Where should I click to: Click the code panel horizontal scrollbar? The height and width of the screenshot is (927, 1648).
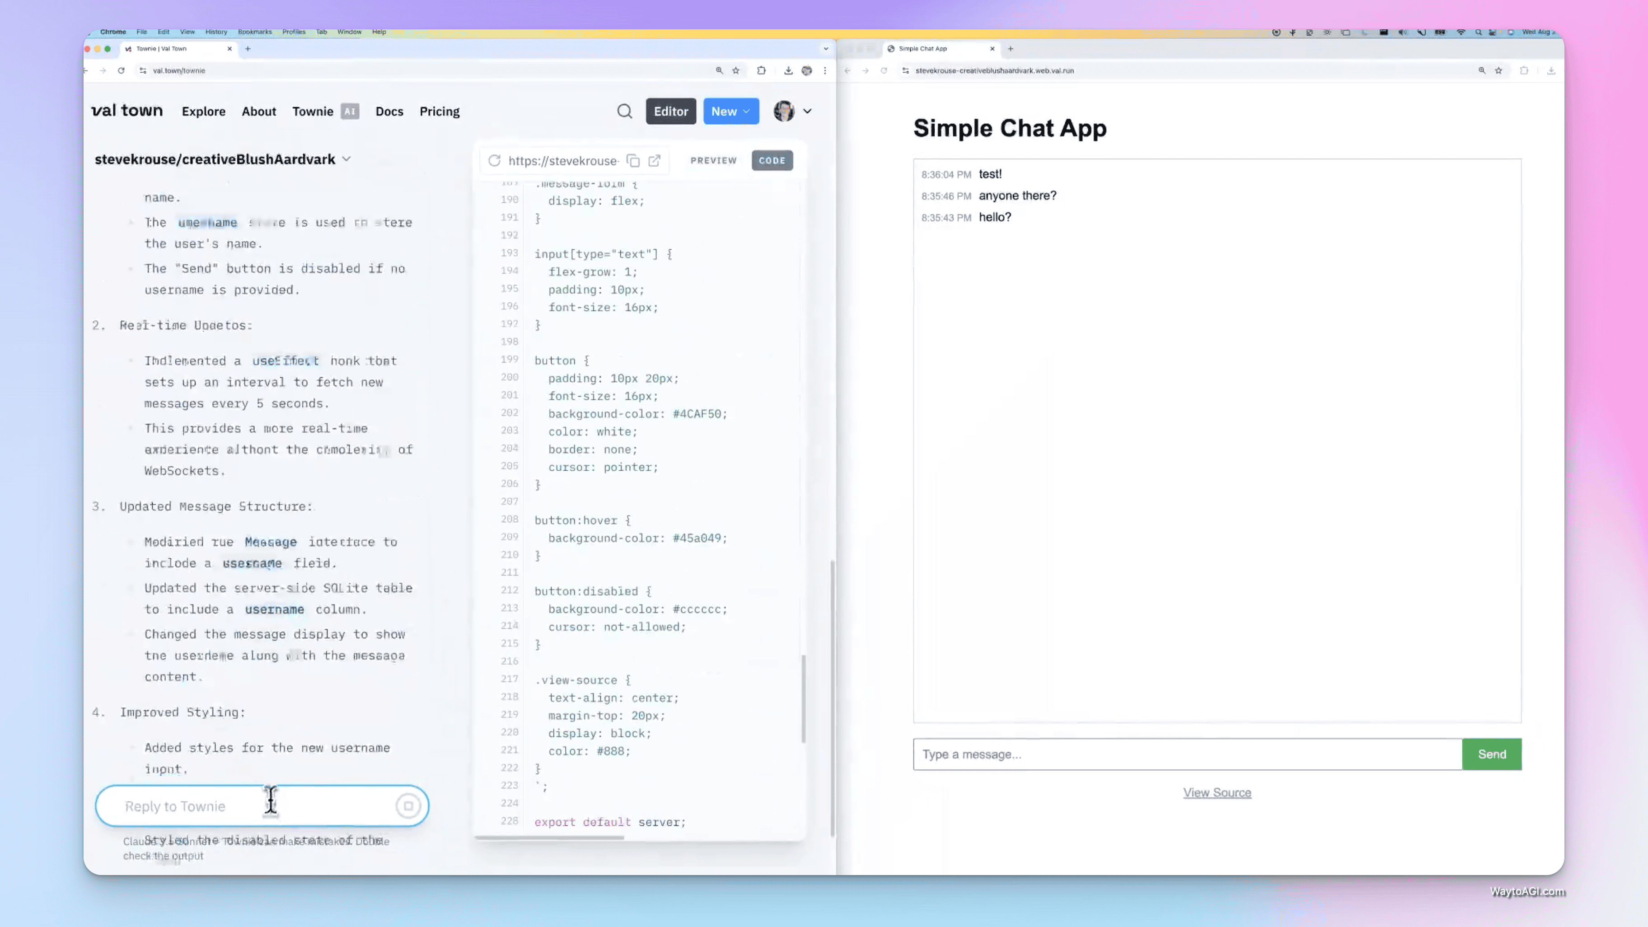(x=549, y=838)
